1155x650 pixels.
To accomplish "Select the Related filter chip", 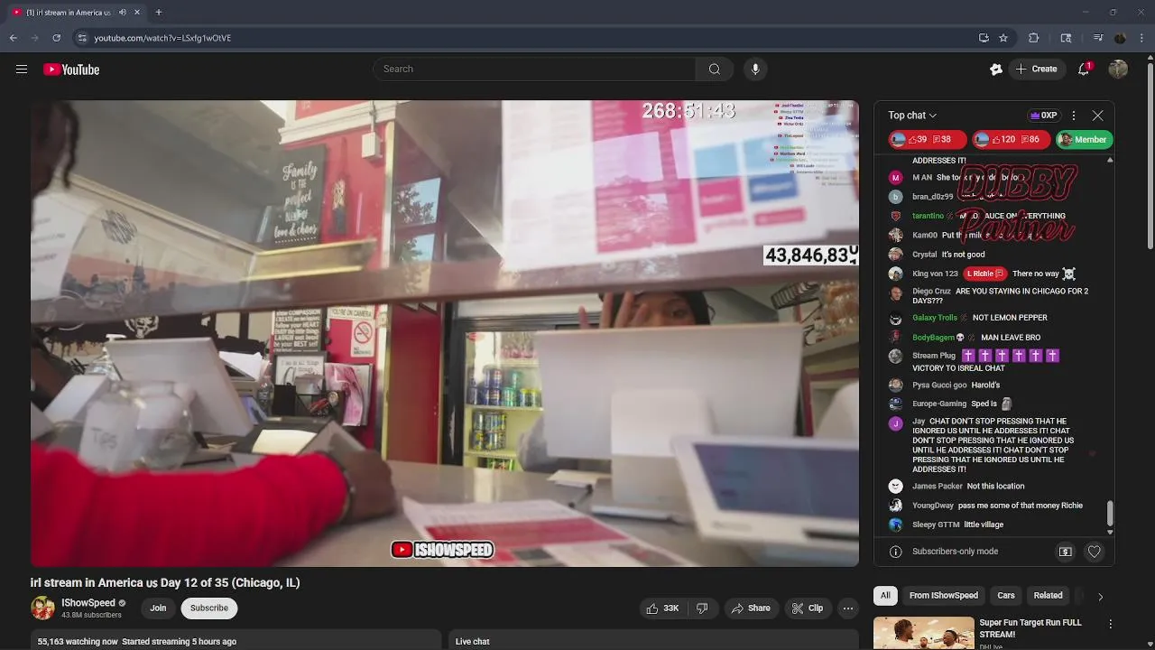I will coord(1048,596).
